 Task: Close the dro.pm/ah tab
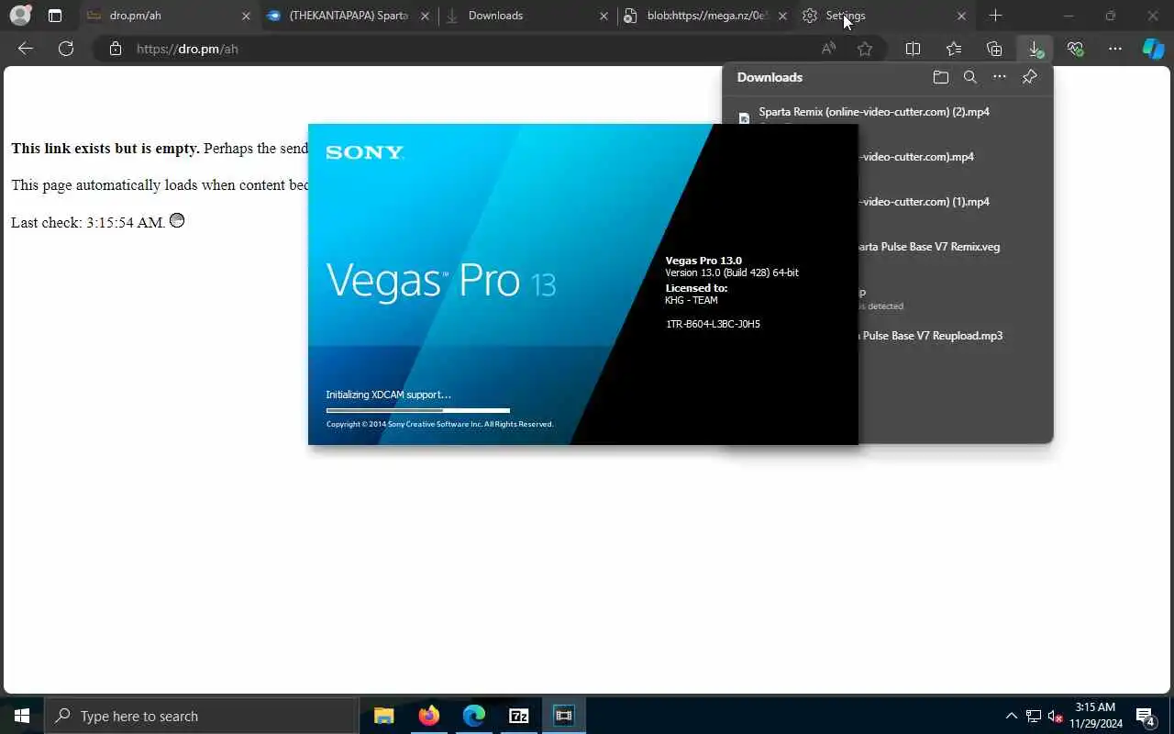tap(245, 16)
